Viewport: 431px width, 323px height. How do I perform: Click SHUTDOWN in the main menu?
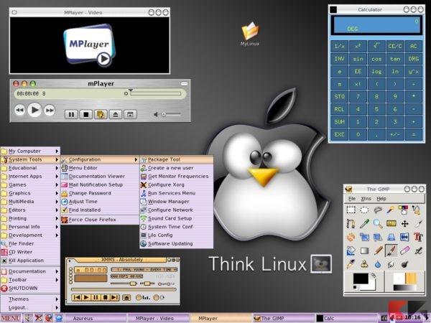point(30,288)
